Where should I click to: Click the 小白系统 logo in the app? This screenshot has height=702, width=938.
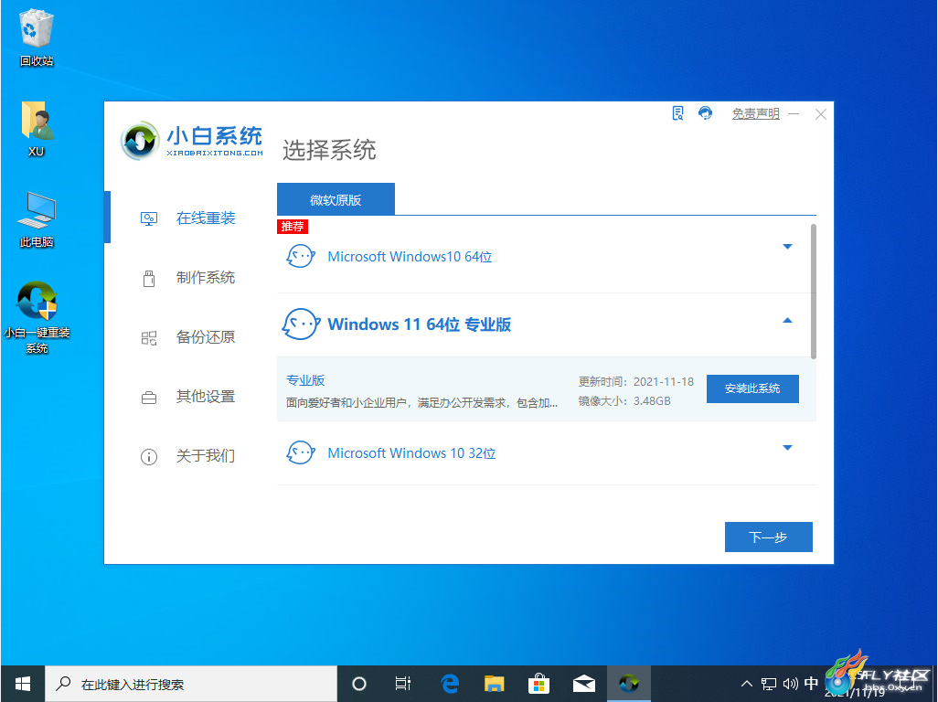pyautogui.click(x=191, y=141)
